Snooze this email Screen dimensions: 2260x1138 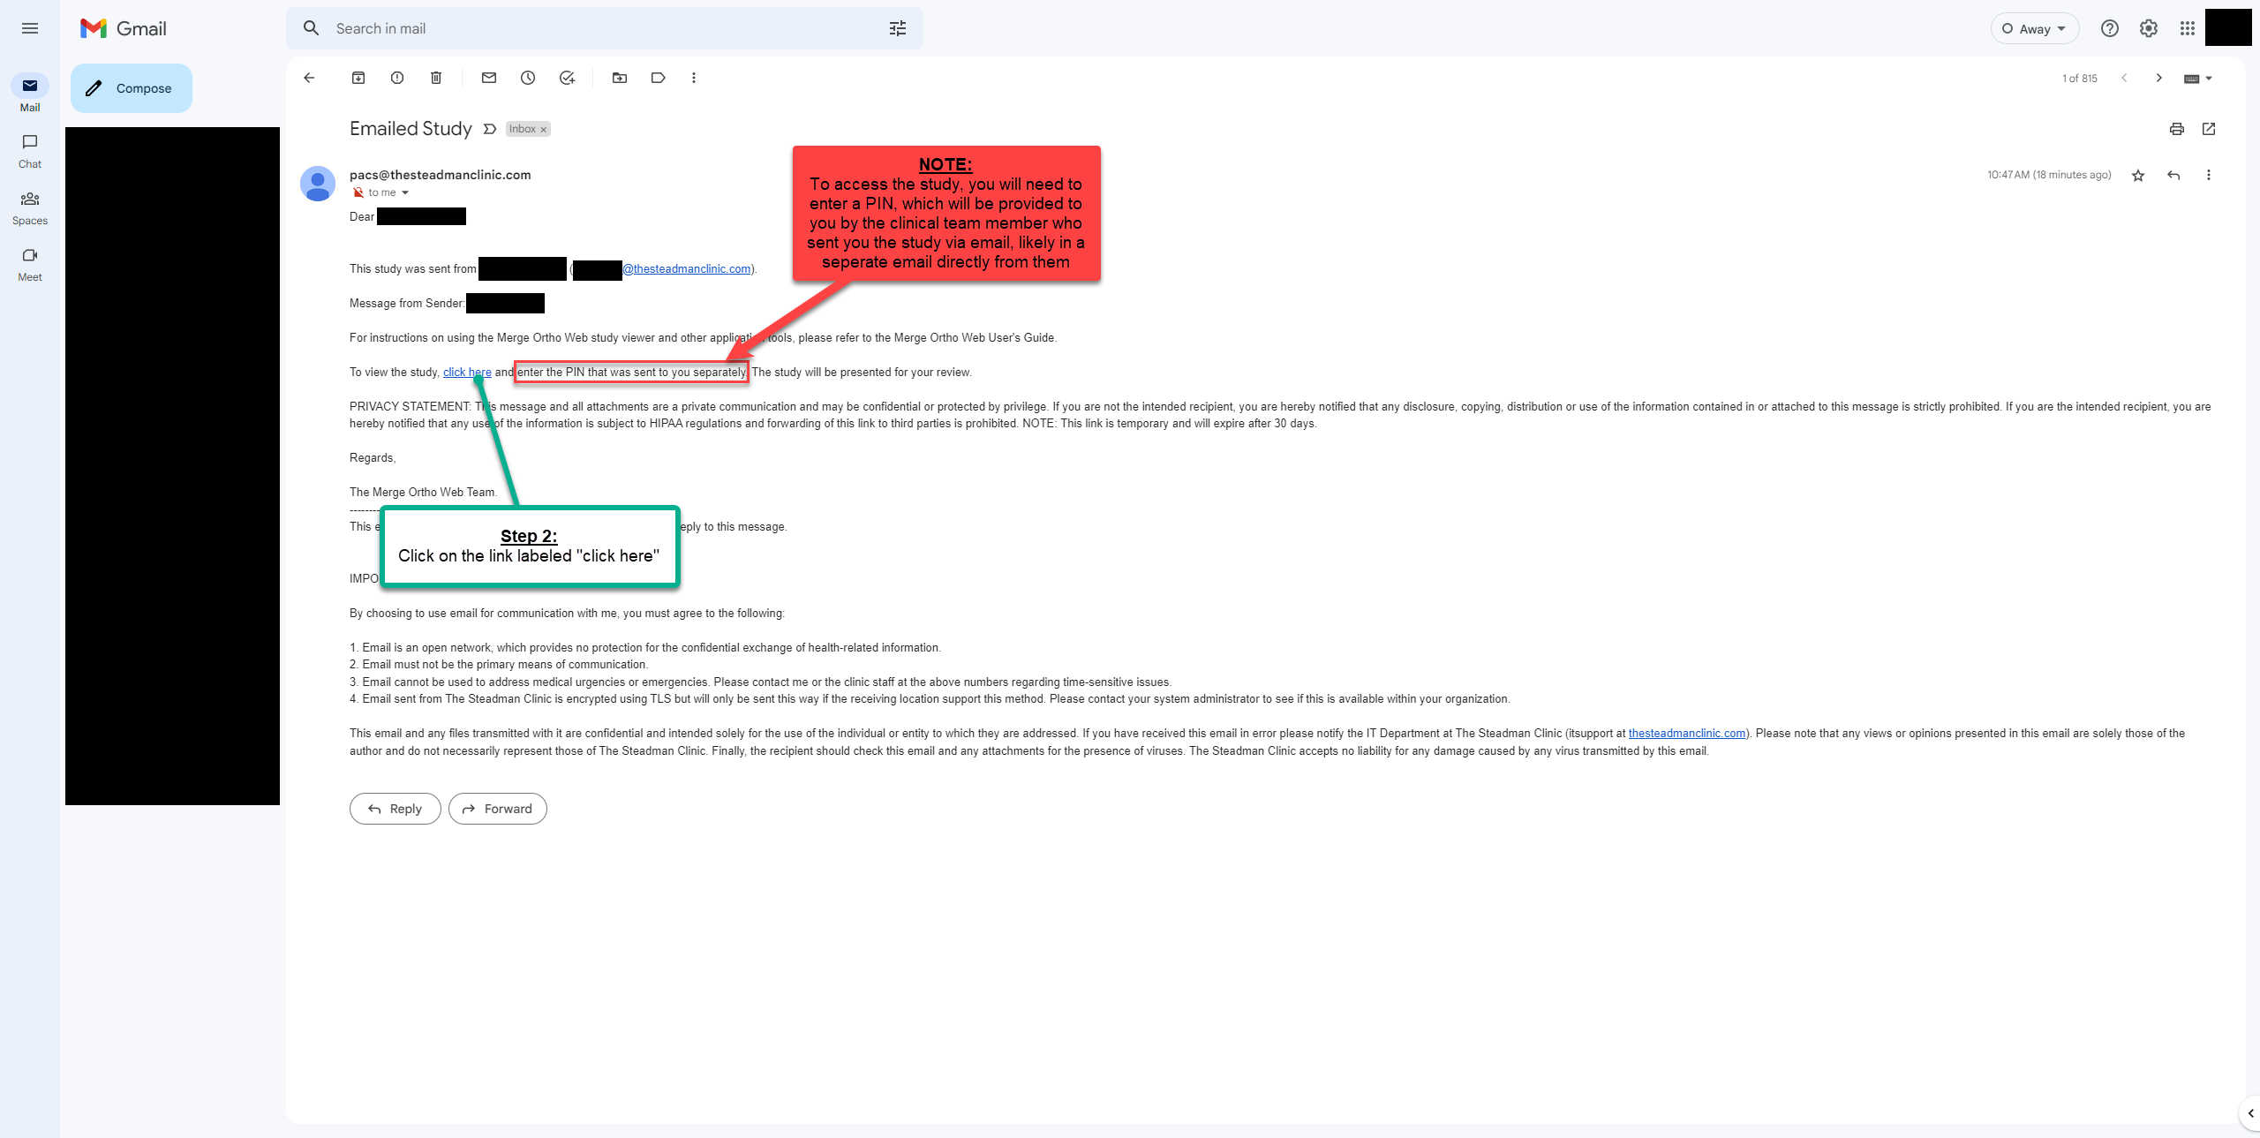528,78
